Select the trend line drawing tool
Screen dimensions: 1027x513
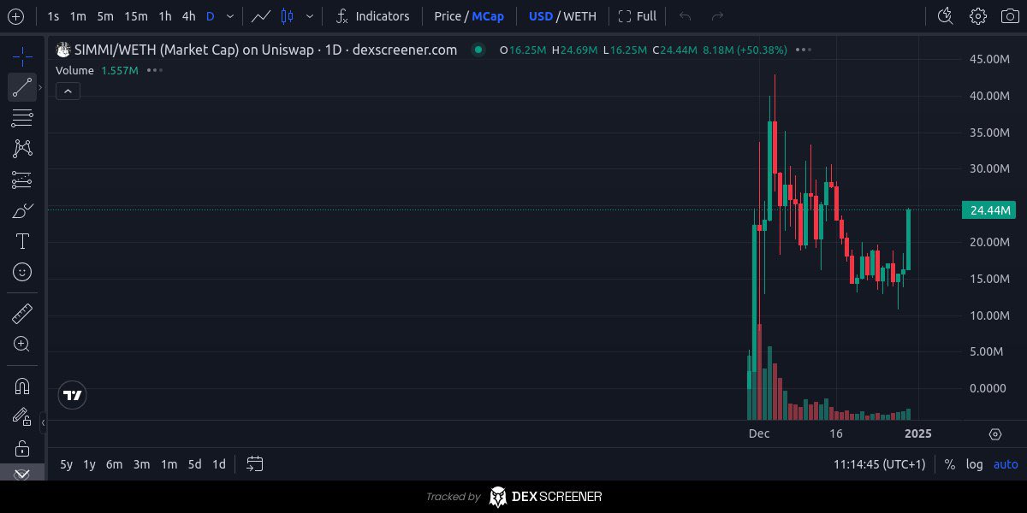click(22, 87)
